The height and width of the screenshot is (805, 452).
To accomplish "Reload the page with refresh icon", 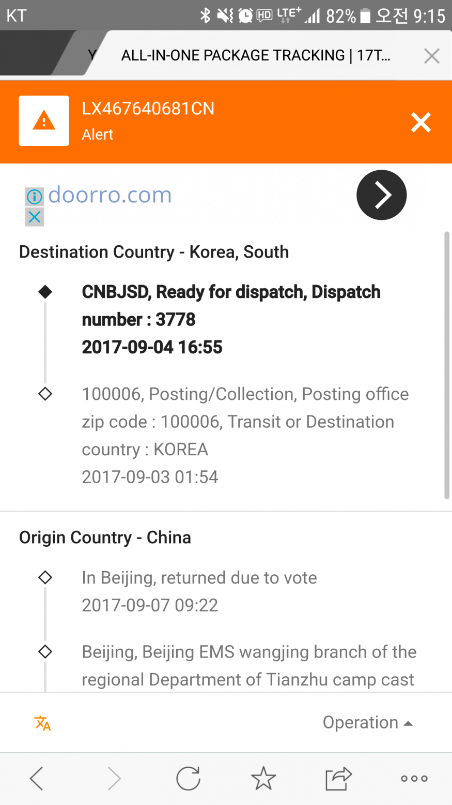I will click(188, 778).
